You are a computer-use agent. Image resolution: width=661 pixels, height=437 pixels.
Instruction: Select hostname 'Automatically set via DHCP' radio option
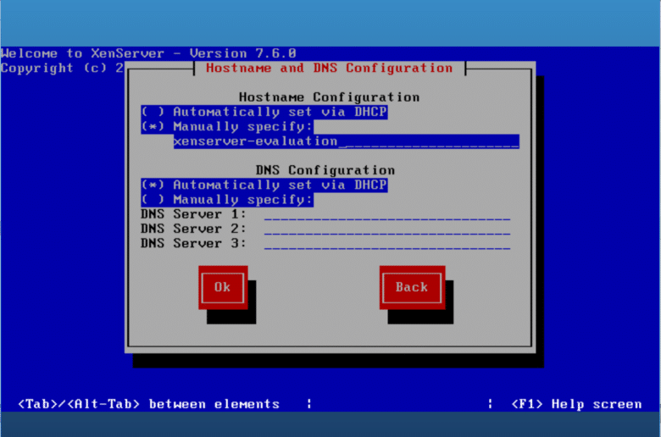(264, 112)
